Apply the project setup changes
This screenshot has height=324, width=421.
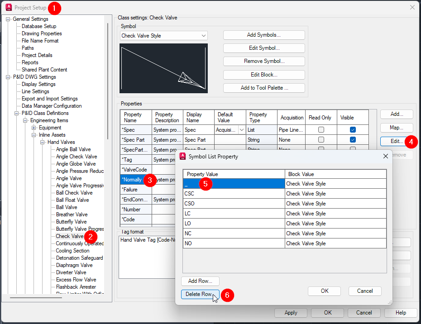[x=290, y=313]
